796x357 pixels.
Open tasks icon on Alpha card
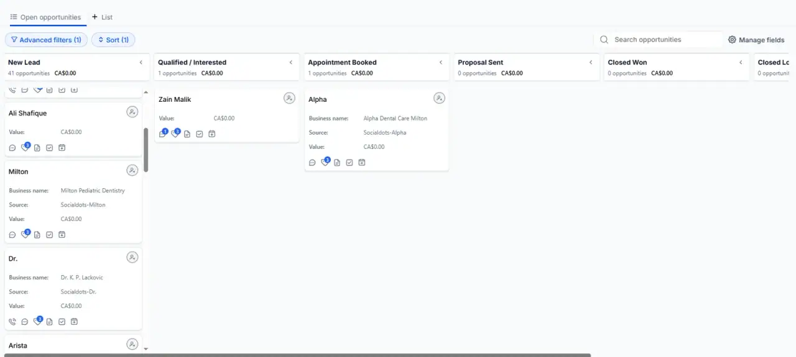coord(349,163)
